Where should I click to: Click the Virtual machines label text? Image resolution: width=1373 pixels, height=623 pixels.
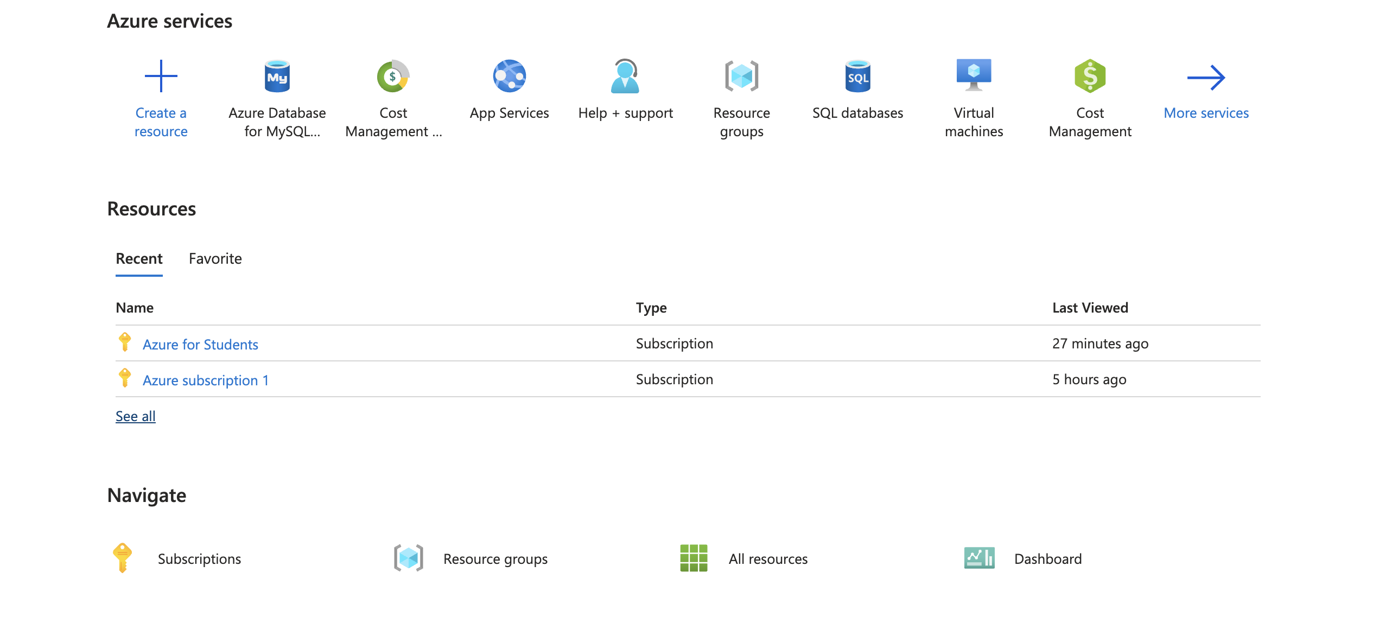pyautogui.click(x=974, y=122)
